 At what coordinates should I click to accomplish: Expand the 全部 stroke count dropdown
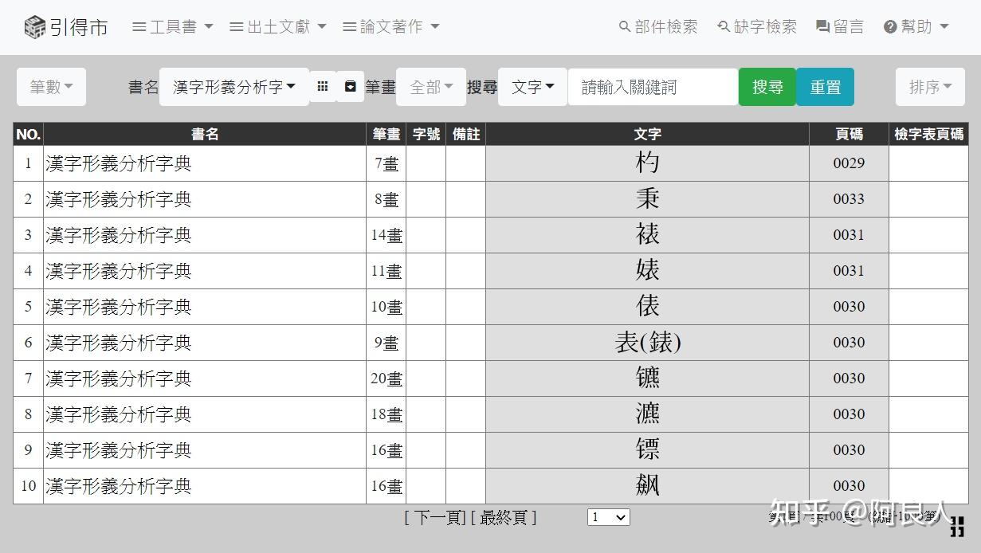click(430, 86)
